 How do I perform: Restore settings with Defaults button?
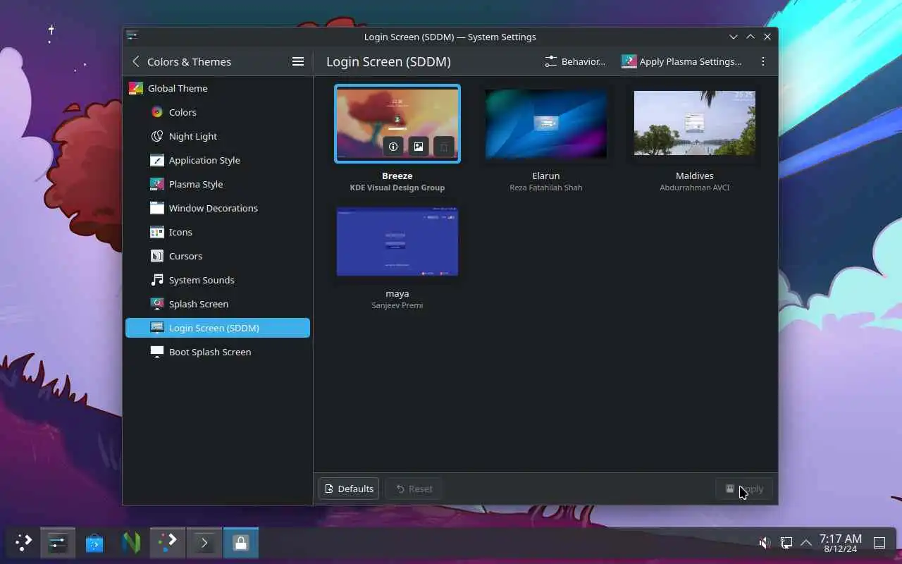coord(349,489)
